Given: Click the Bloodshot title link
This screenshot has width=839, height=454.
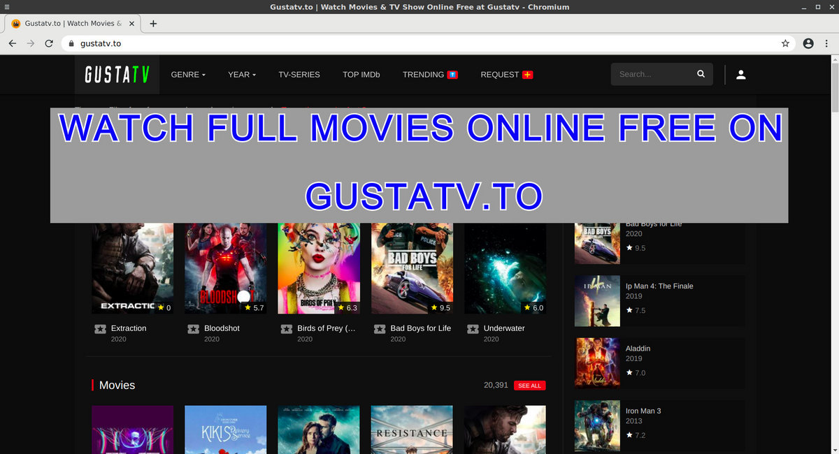Looking at the screenshot, I should click(x=222, y=328).
